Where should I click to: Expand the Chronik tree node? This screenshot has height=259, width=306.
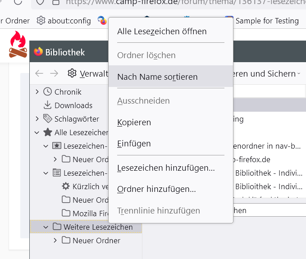pyautogui.click(x=37, y=92)
